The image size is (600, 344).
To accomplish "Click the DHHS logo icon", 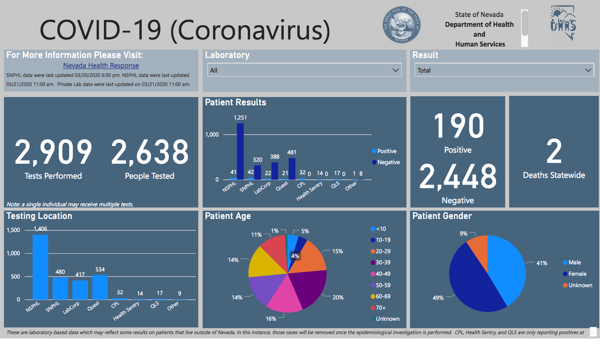I will (x=563, y=23).
